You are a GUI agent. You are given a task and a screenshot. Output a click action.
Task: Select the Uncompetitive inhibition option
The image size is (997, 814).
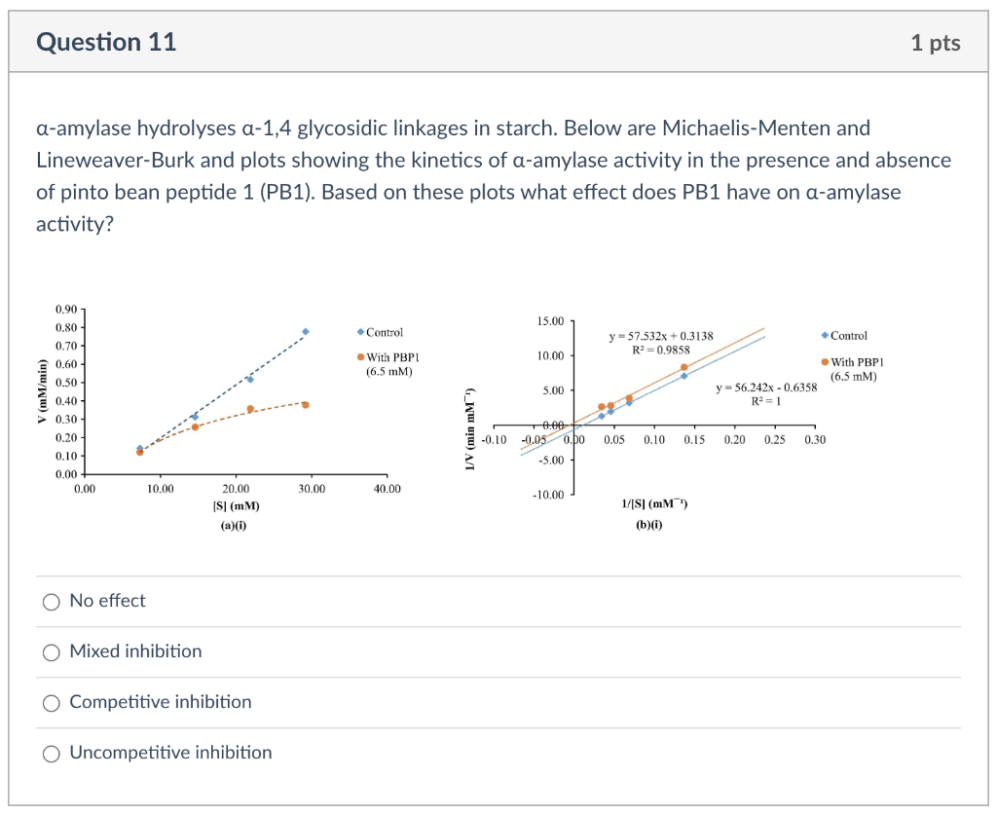click(x=51, y=753)
